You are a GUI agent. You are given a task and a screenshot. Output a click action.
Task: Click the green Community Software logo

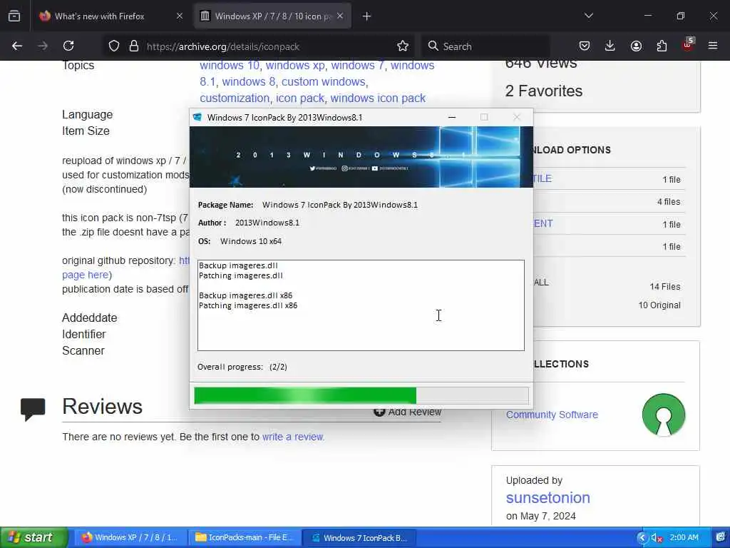[x=664, y=415]
